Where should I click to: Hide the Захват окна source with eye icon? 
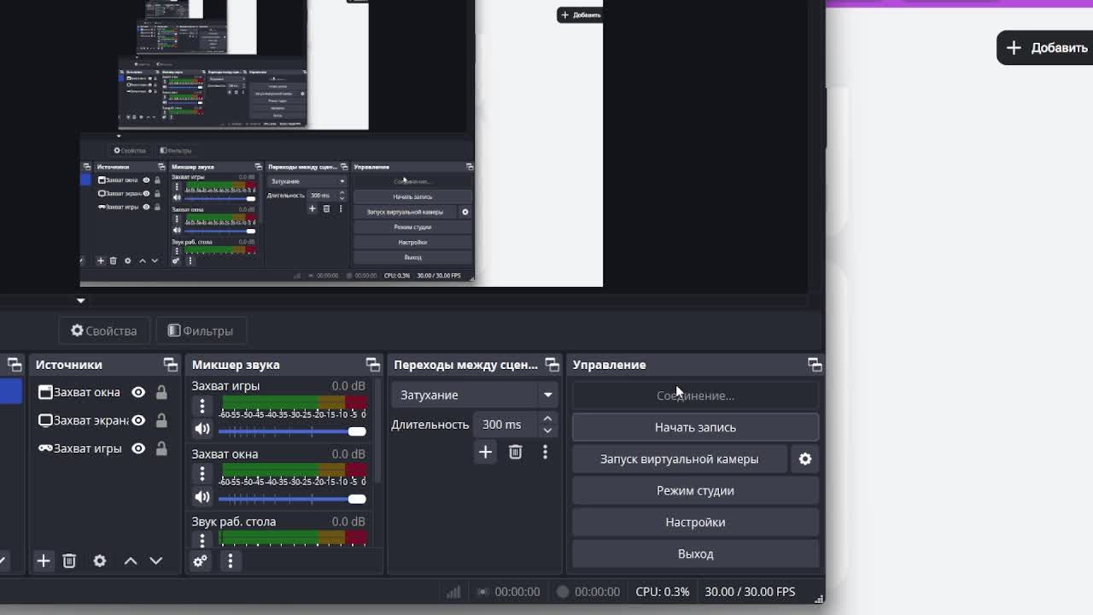point(138,392)
